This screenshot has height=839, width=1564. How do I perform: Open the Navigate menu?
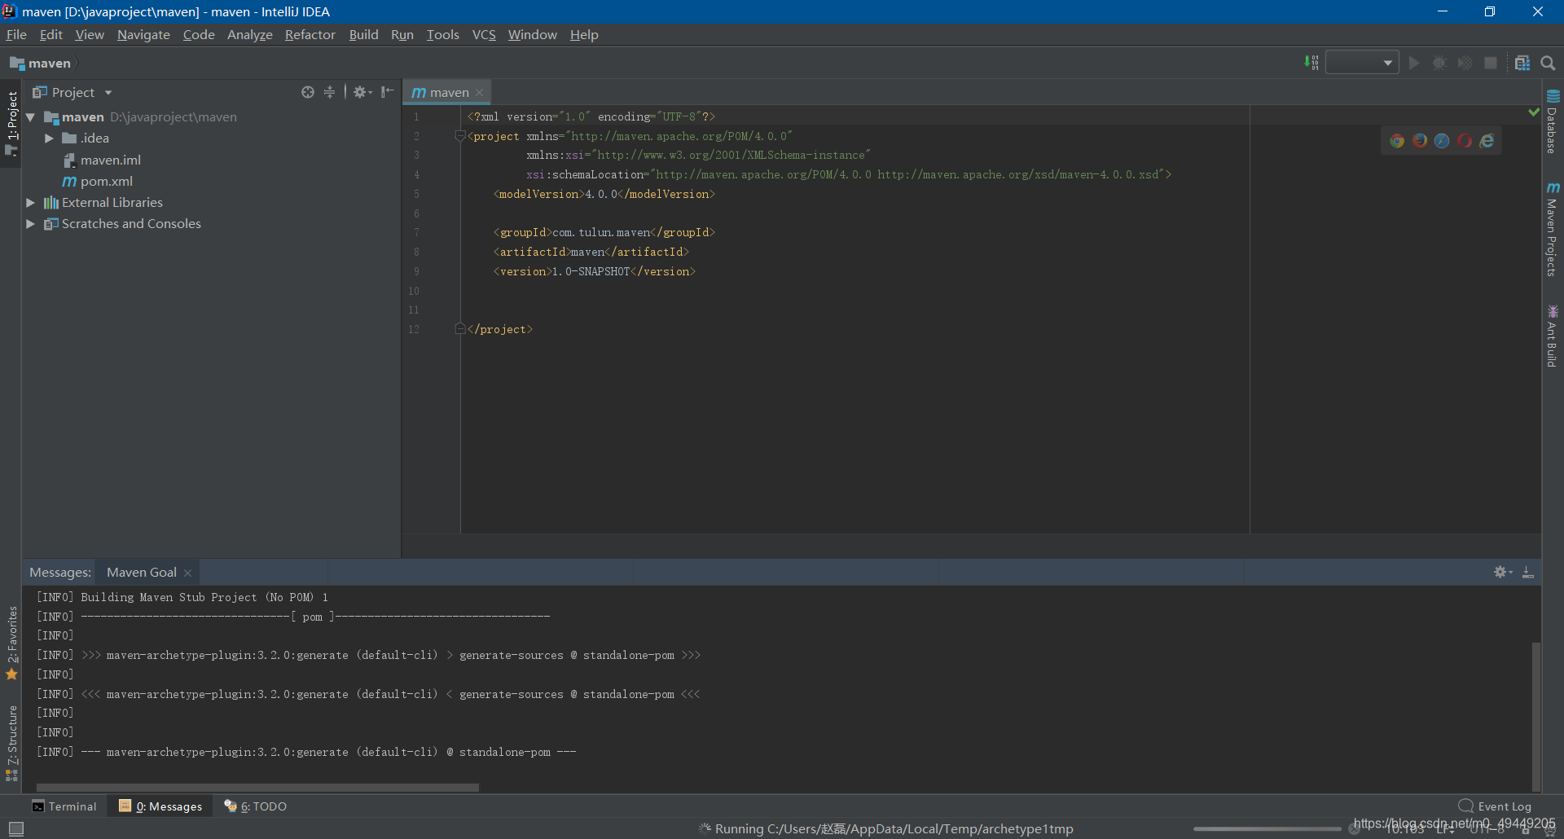143,34
